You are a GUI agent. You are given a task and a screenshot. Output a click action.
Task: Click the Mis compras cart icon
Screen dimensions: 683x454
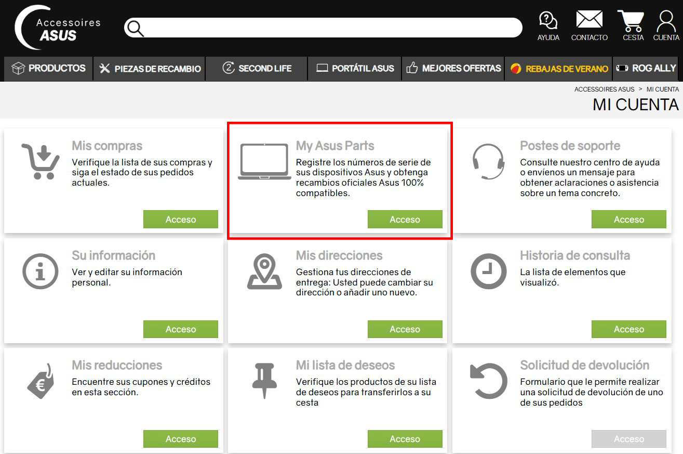point(41,161)
